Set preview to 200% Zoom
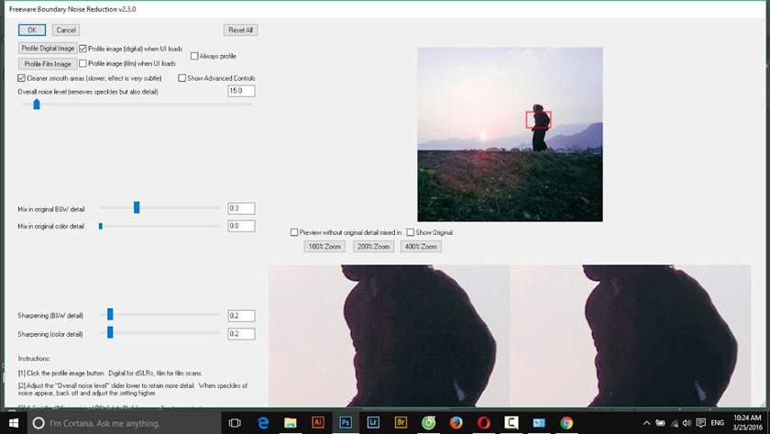This screenshot has width=770, height=434. tap(373, 246)
